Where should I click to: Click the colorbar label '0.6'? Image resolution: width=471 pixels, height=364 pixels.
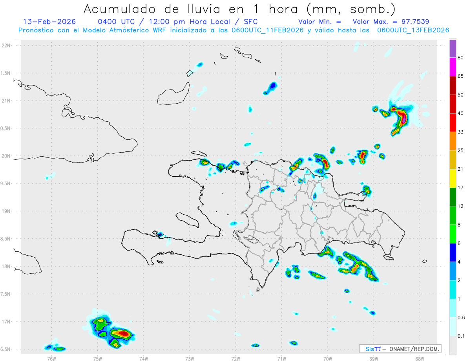click(x=462, y=317)
